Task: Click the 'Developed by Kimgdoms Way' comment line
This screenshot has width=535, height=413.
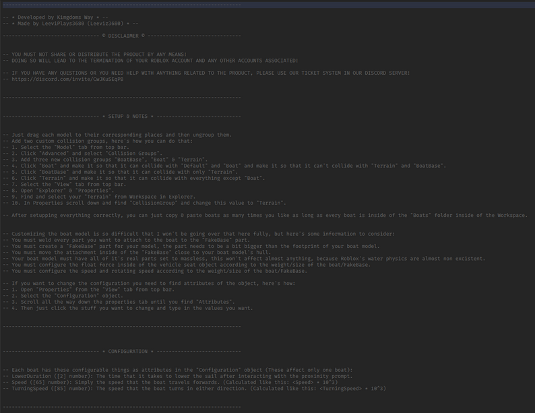Action: tap(56, 17)
